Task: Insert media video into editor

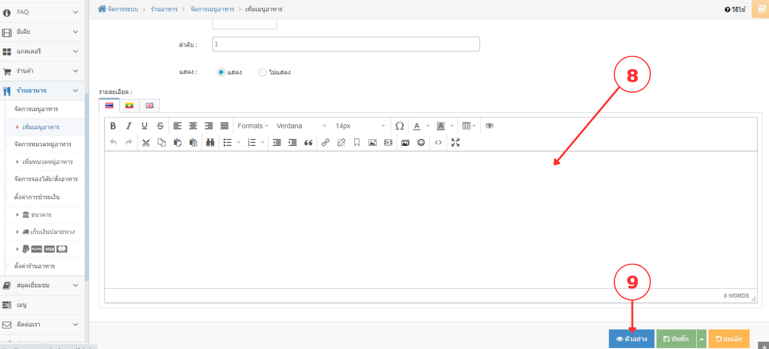Action: [388, 142]
